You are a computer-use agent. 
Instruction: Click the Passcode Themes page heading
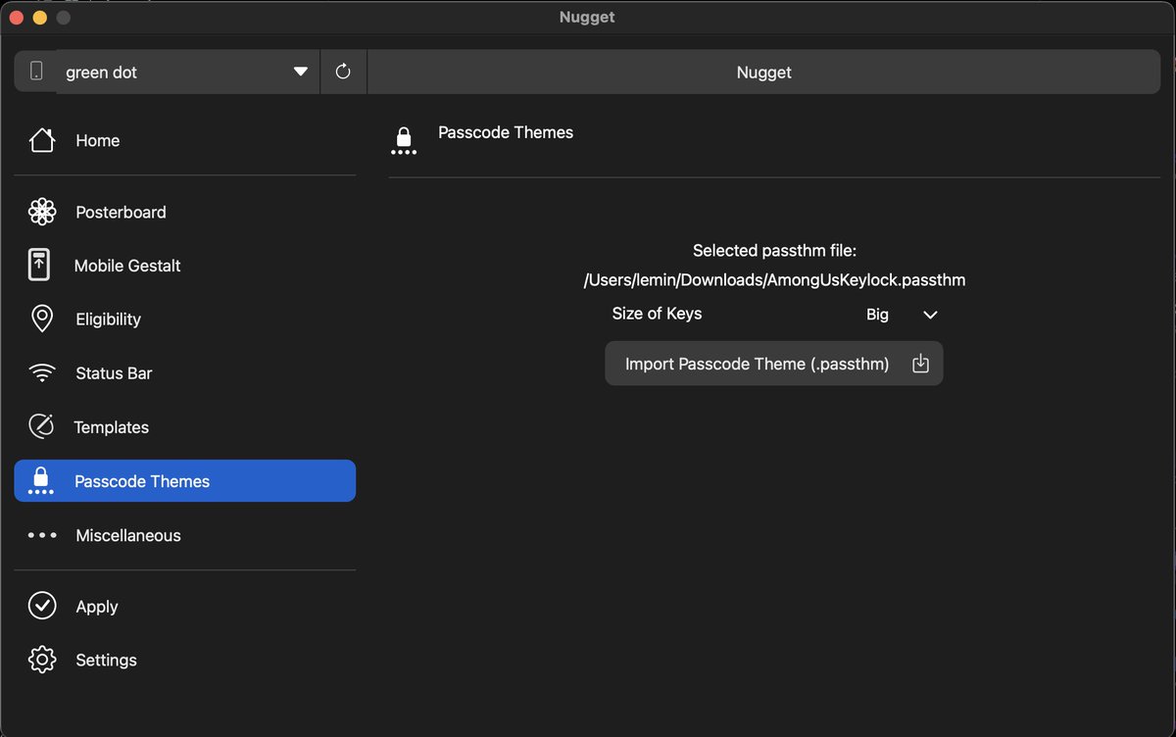[x=506, y=132]
